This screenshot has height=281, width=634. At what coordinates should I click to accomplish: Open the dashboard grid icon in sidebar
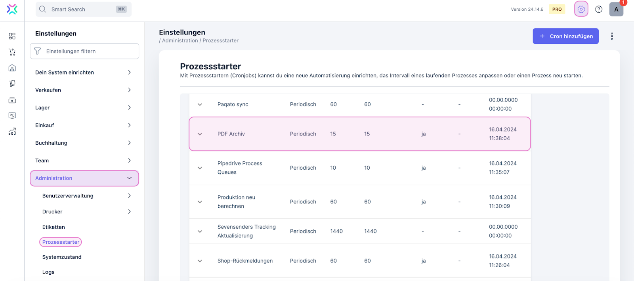click(x=12, y=36)
